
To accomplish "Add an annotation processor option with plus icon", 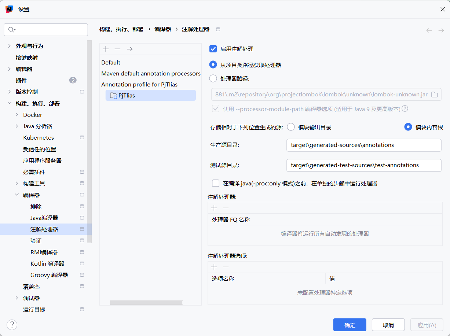I will point(214,267).
